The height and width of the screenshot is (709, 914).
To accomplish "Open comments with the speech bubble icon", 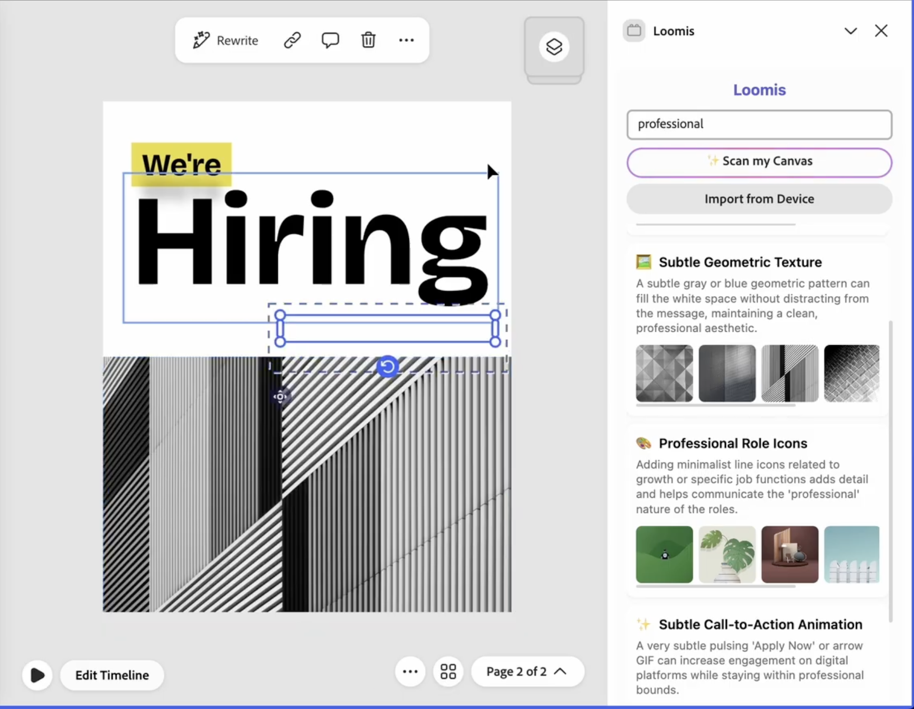I will [330, 40].
